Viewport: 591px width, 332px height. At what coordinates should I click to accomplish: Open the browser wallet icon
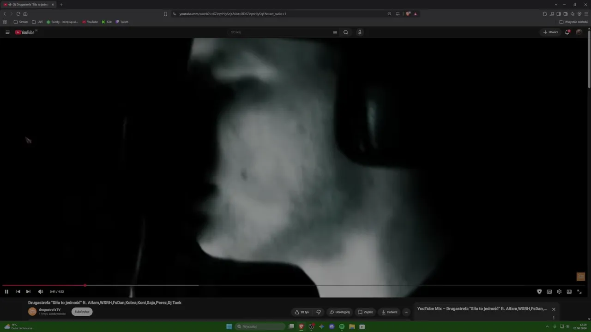click(x=566, y=14)
